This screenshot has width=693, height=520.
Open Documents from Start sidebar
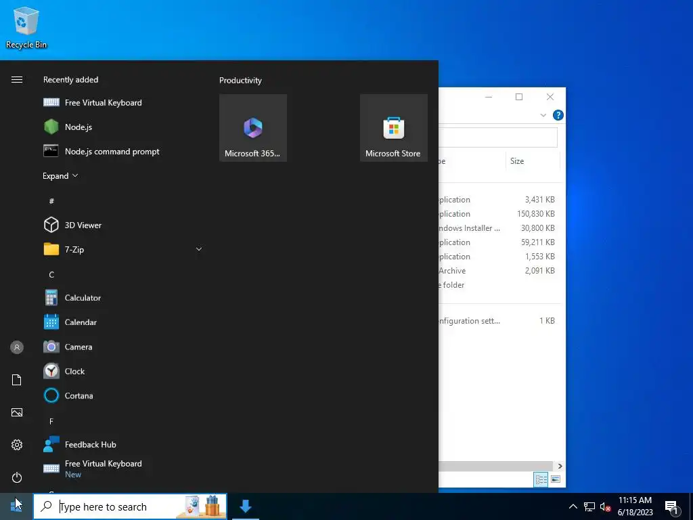click(x=17, y=380)
